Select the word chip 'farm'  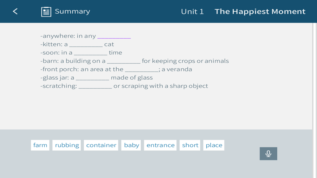(40, 145)
